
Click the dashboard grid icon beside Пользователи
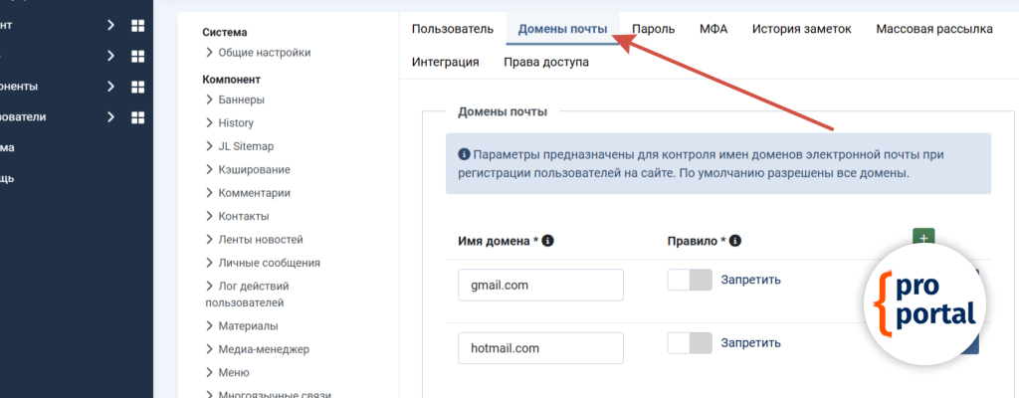click(x=138, y=117)
